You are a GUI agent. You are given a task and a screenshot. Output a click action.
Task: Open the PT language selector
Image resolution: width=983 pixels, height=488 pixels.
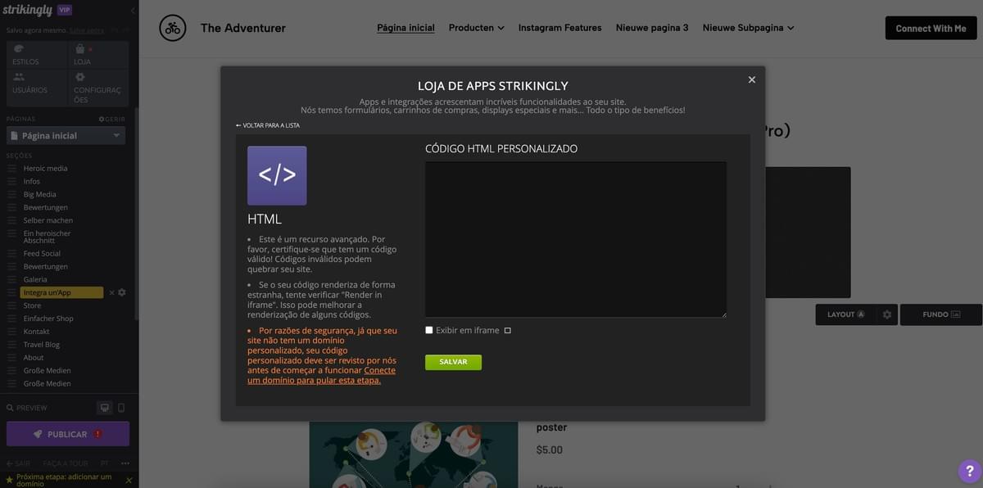pos(104,463)
